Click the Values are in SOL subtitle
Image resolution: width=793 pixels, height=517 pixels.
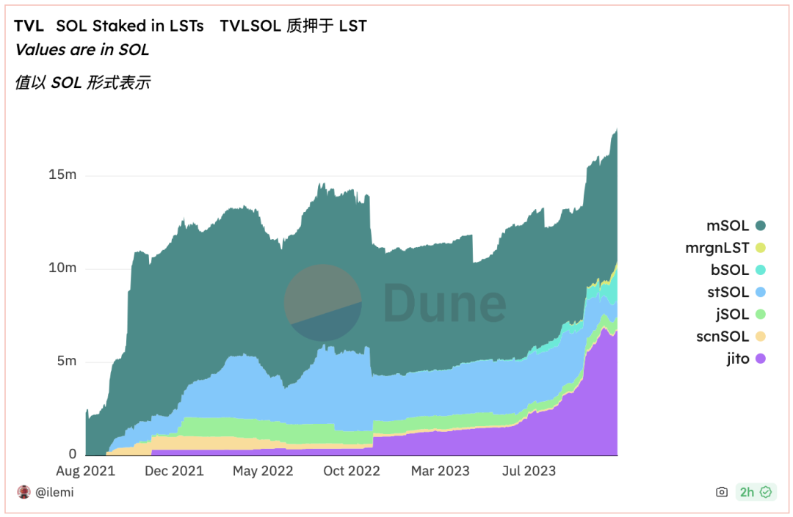82,50
